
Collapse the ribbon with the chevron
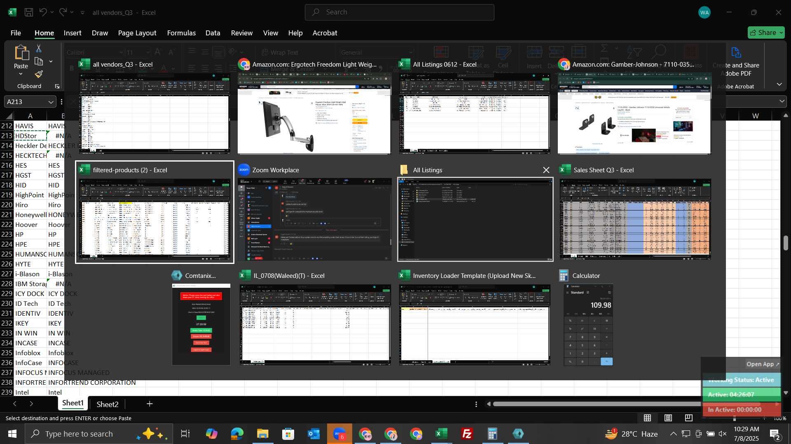pos(779,84)
